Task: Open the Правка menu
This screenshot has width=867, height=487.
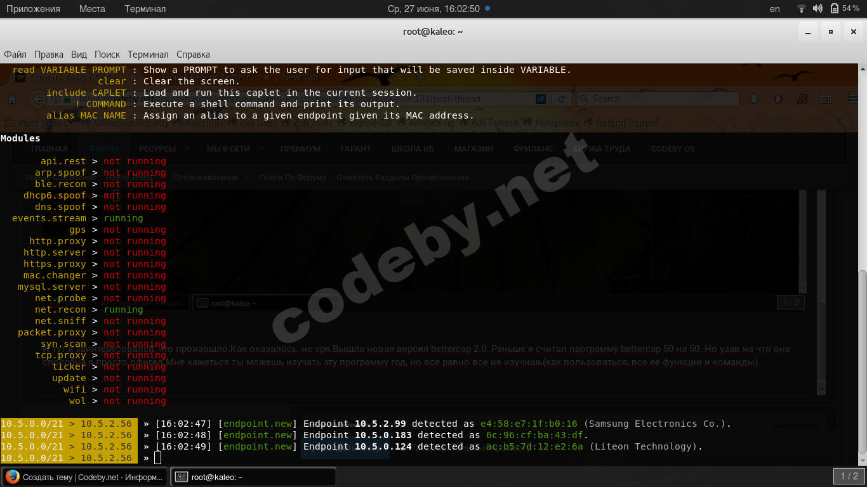Action: [49, 55]
